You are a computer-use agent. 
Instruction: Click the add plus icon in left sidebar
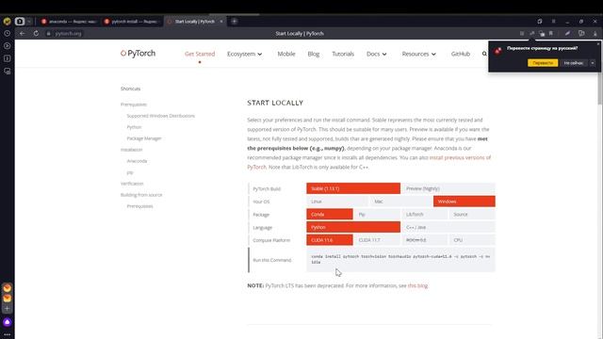pos(7,308)
